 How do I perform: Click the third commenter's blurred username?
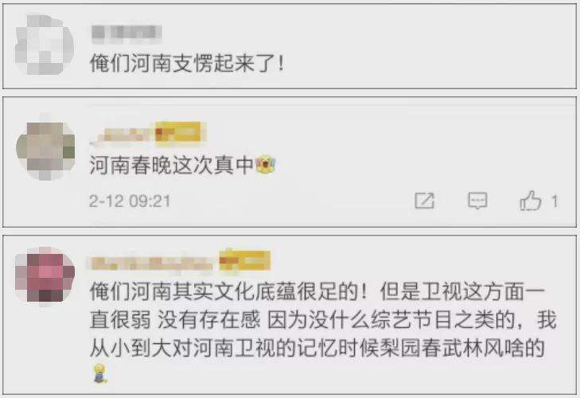pyautogui.click(x=152, y=262)
